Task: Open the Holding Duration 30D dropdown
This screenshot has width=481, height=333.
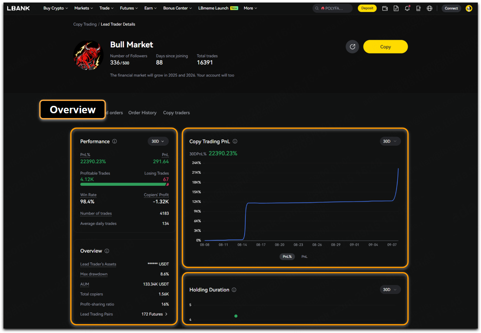Action: tap(390, 290)
